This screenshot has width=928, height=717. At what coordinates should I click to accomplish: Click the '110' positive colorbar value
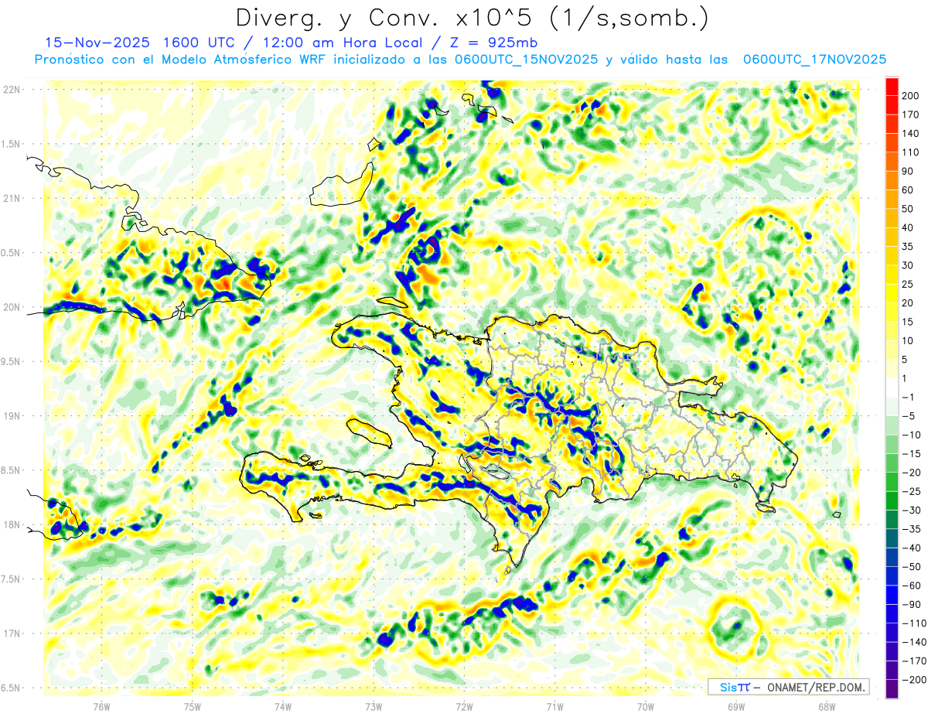tap(910, 152)
